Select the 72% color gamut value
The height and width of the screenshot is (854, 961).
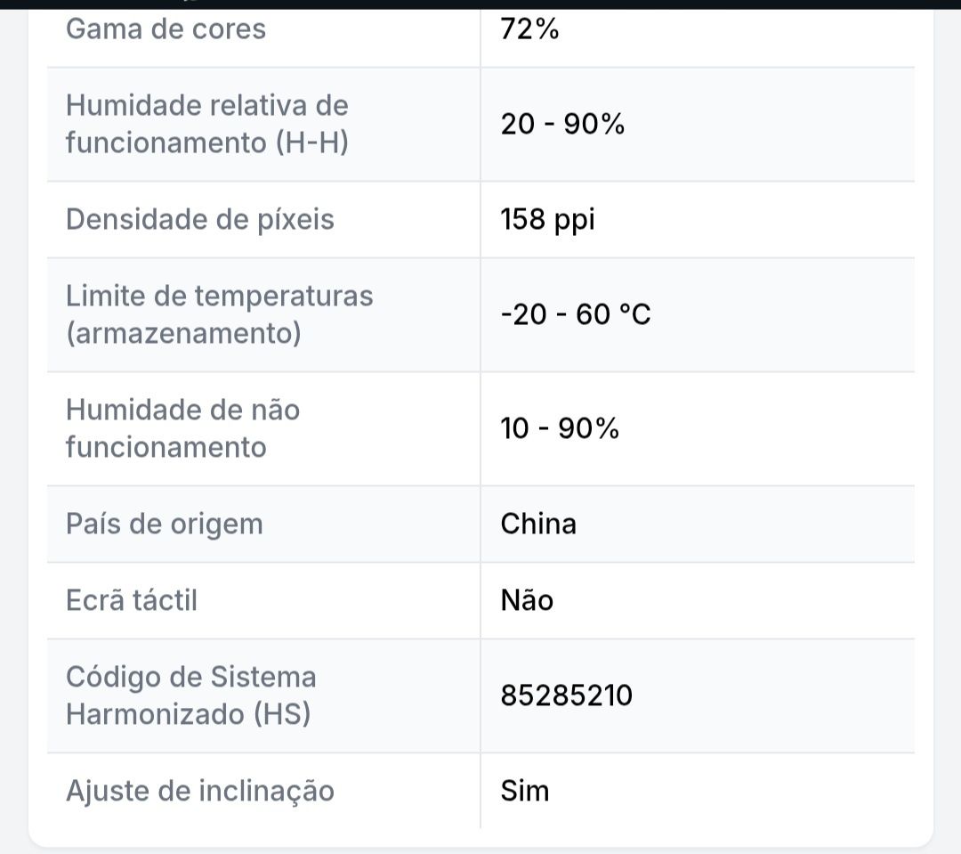529,28
